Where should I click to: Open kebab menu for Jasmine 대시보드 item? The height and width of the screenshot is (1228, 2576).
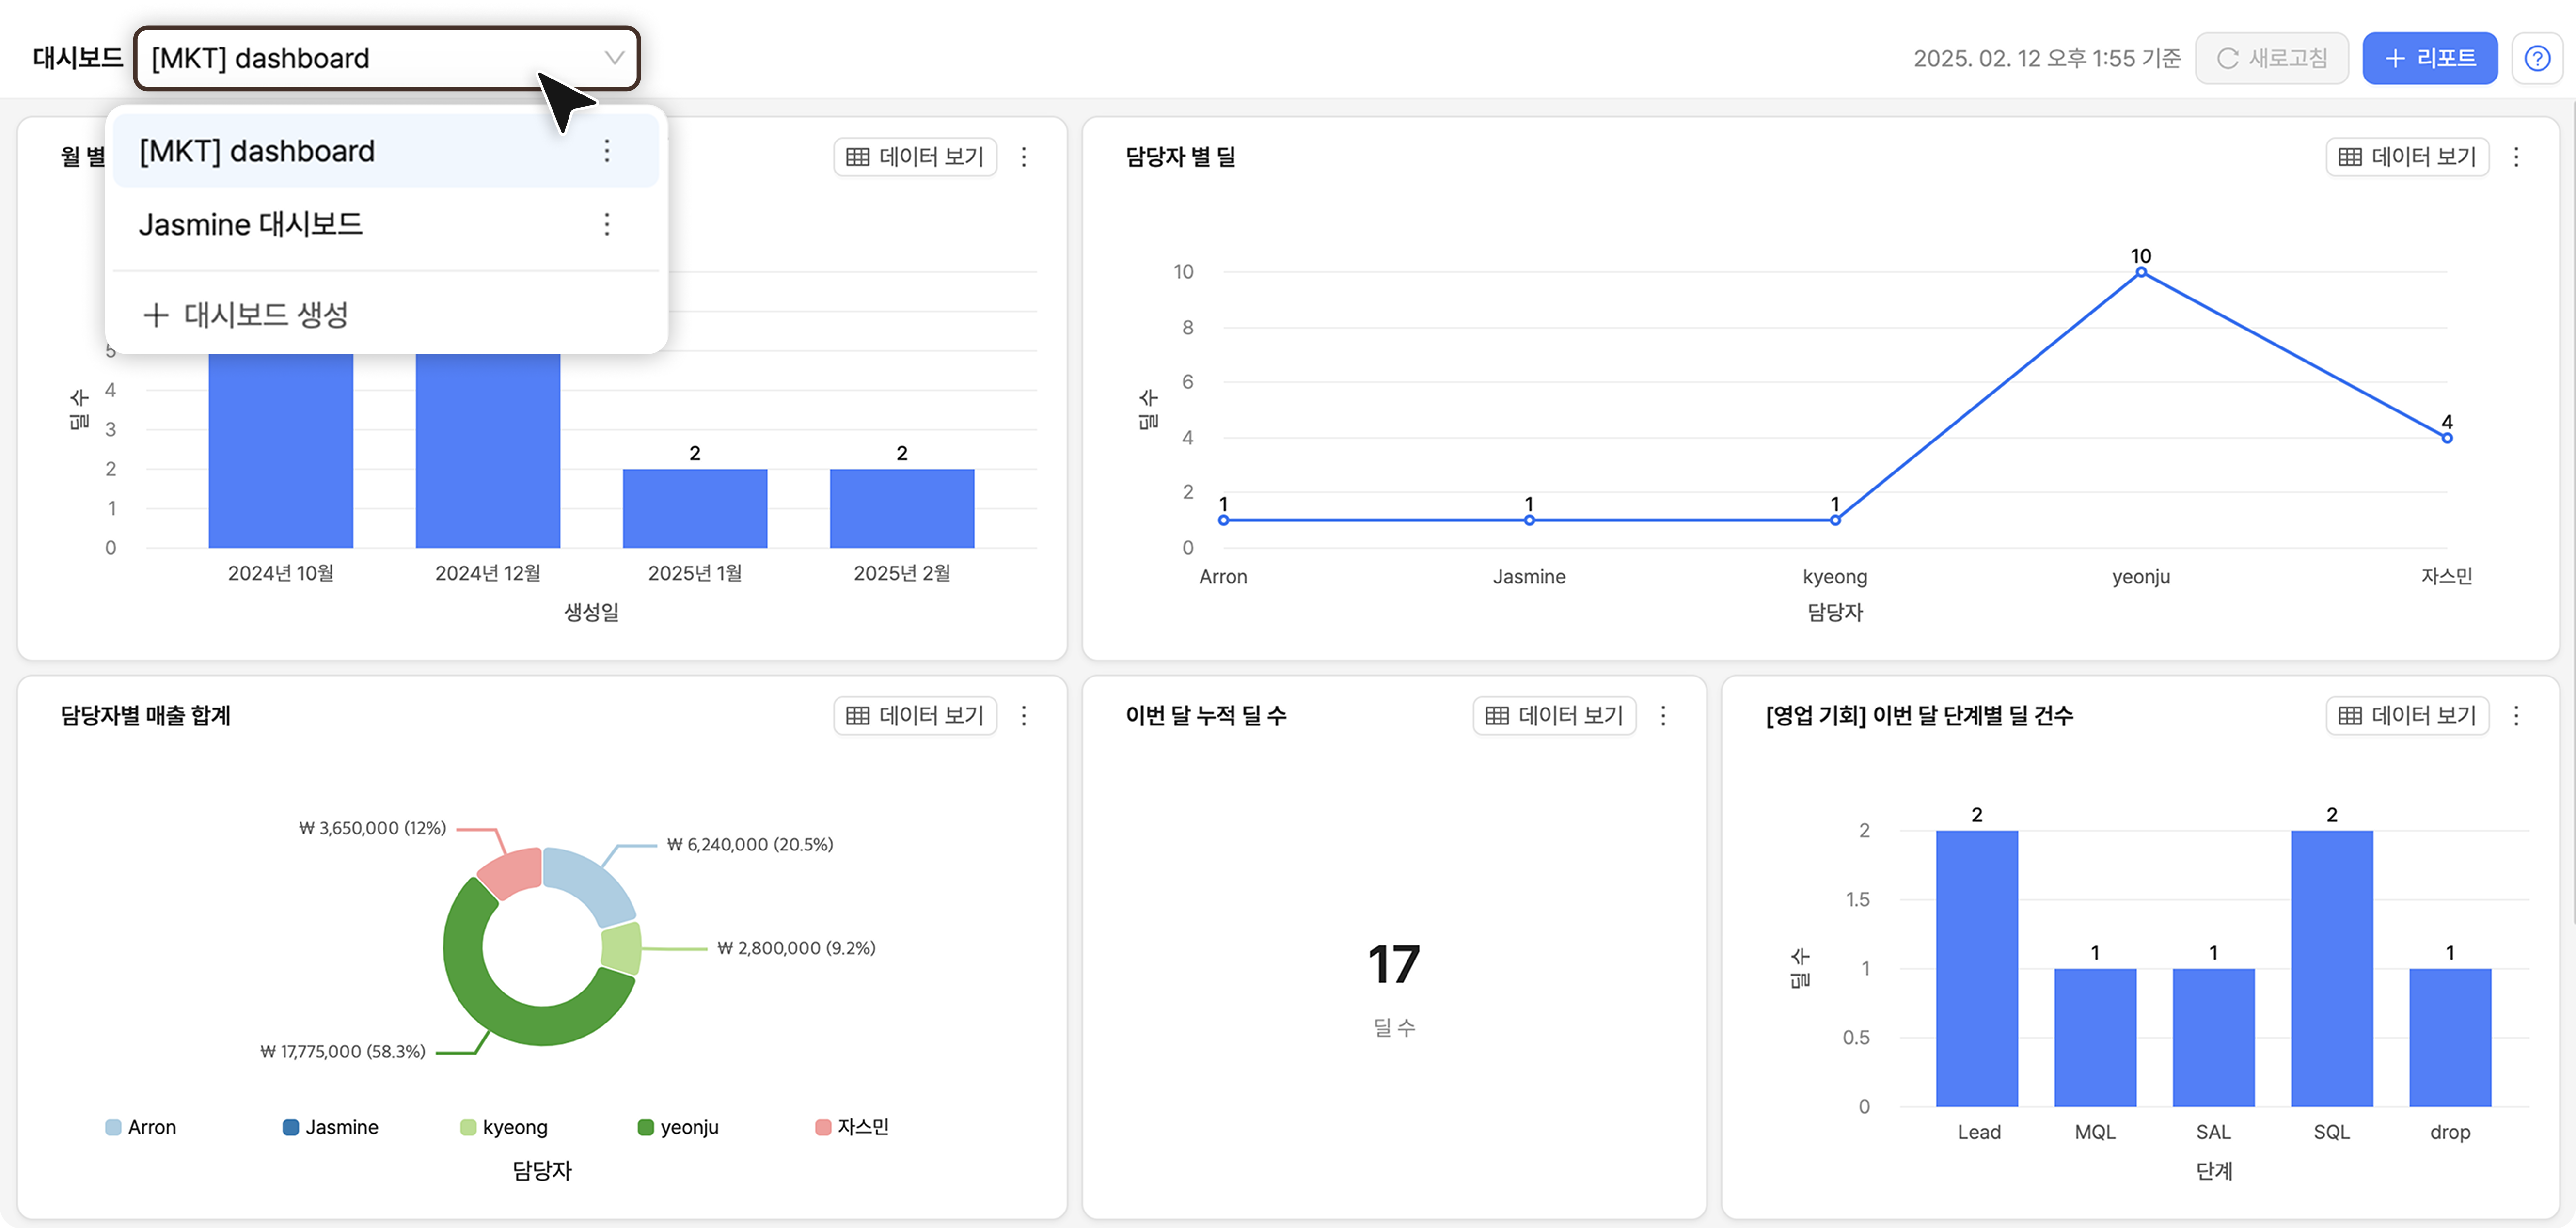coord(607,224)
